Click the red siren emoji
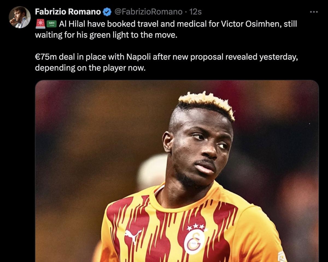Viewport: 328px width, 262px height. click(x=40, y=24)
